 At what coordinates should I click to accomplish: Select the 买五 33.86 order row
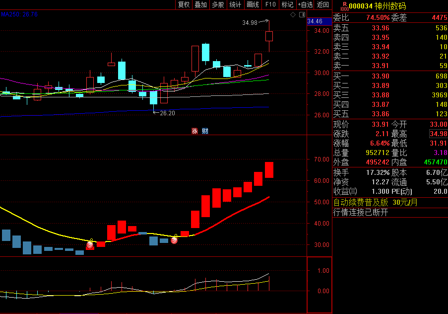(x=390, y=114)
